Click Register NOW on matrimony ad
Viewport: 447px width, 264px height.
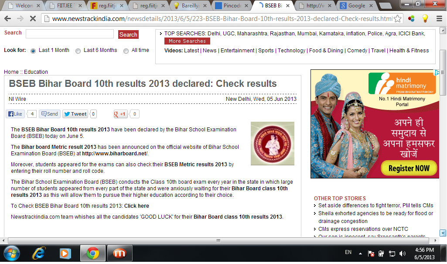coord(409,168)
